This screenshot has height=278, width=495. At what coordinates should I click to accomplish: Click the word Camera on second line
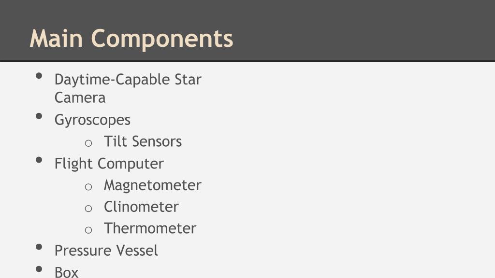pyautogui.click(x=80, y=97)
